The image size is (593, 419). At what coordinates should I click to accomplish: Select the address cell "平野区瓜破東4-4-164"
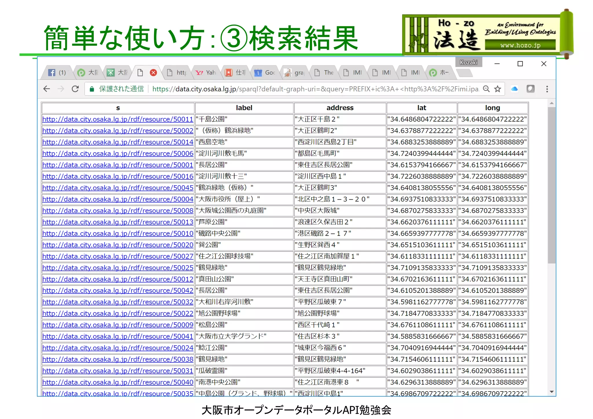tap(340, 371)
